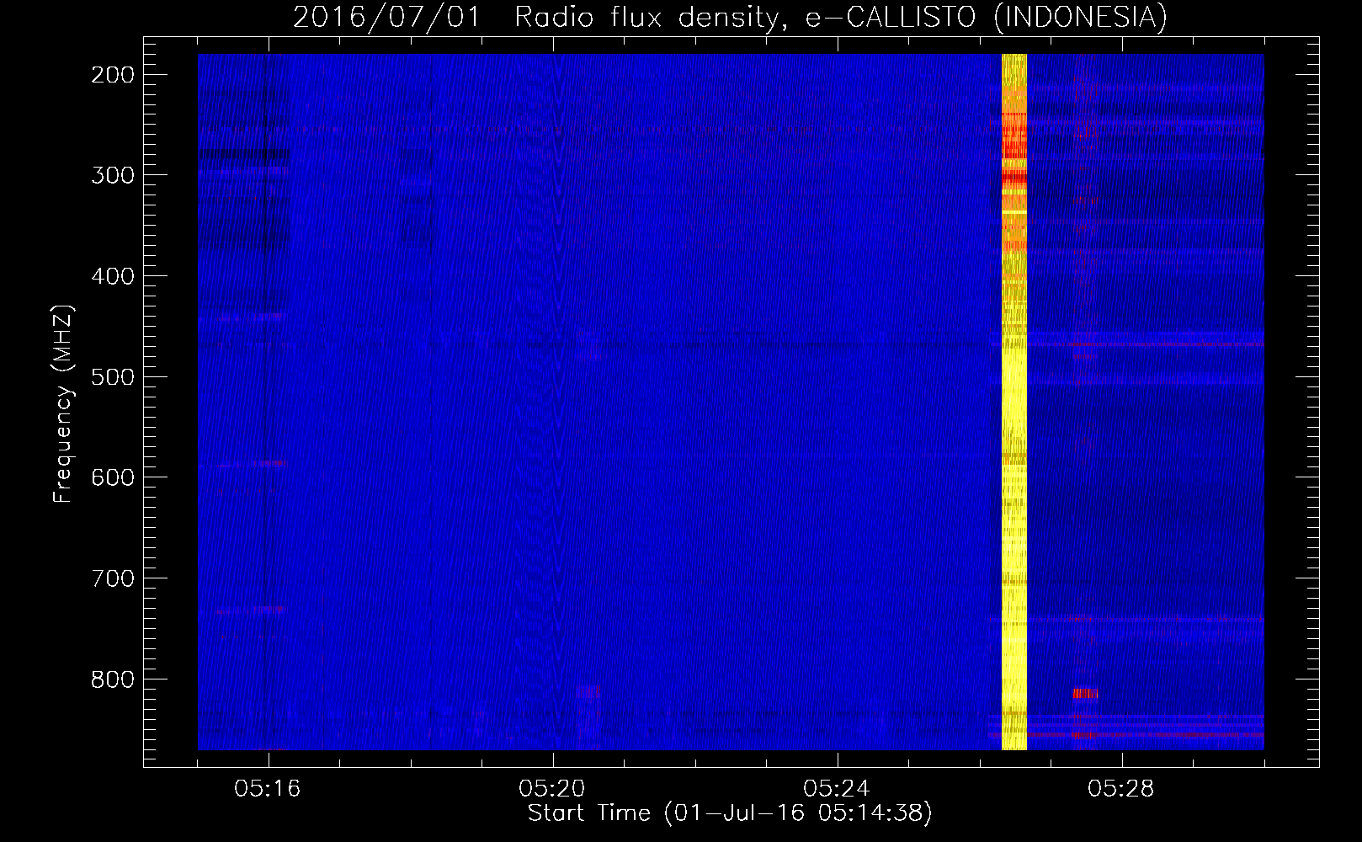Select the 600 frequency tick label
The width and height of the screenshot is (1362, 842).
112,477
